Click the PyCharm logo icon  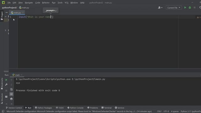3,3
